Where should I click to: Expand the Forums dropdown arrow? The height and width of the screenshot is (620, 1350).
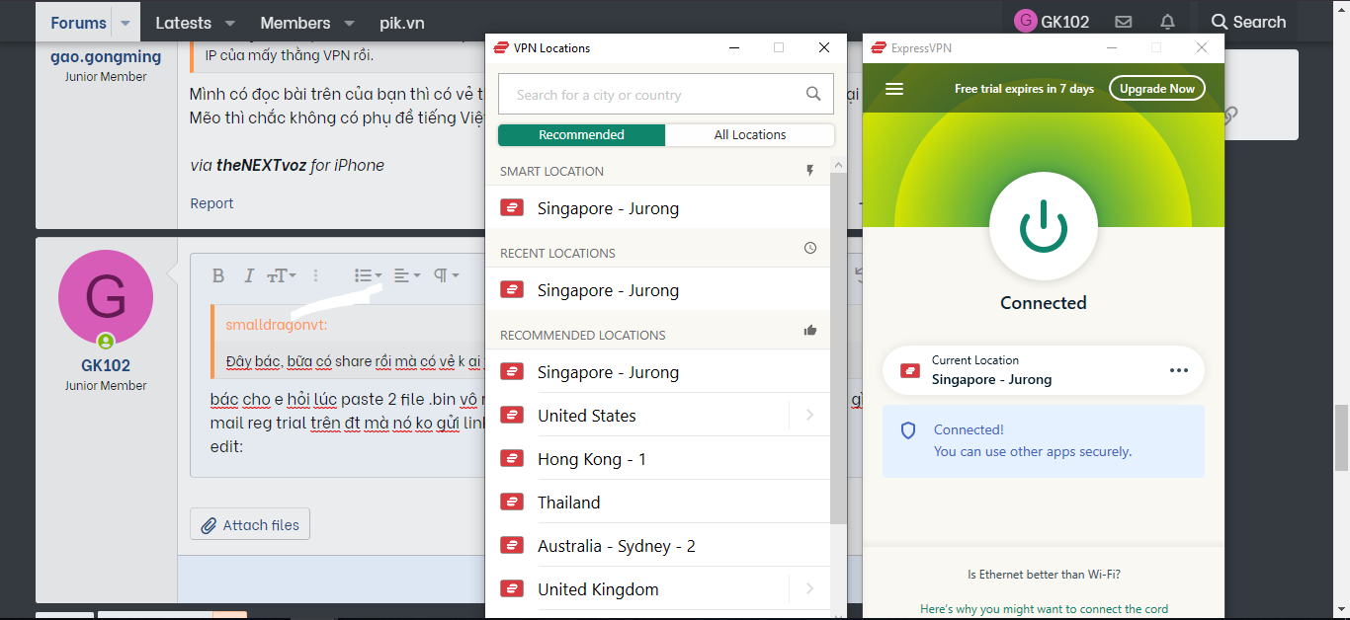click(x=126, y=22)
